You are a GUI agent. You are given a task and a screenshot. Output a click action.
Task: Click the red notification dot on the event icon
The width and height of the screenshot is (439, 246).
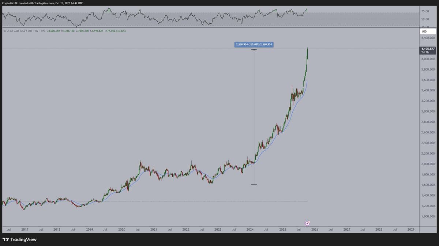click(x=309, y=221)
